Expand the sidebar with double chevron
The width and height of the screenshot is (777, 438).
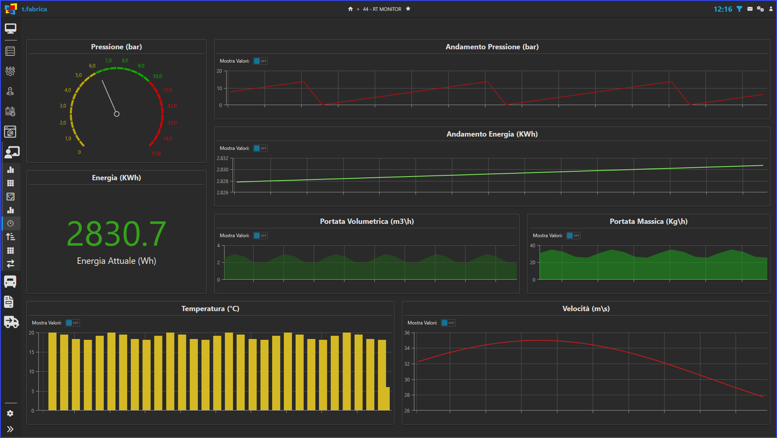click(10, 429)
